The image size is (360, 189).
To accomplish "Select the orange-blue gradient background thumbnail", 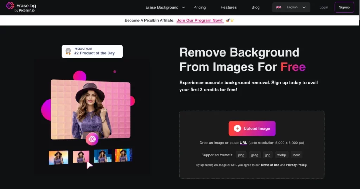I will (58, 158).
